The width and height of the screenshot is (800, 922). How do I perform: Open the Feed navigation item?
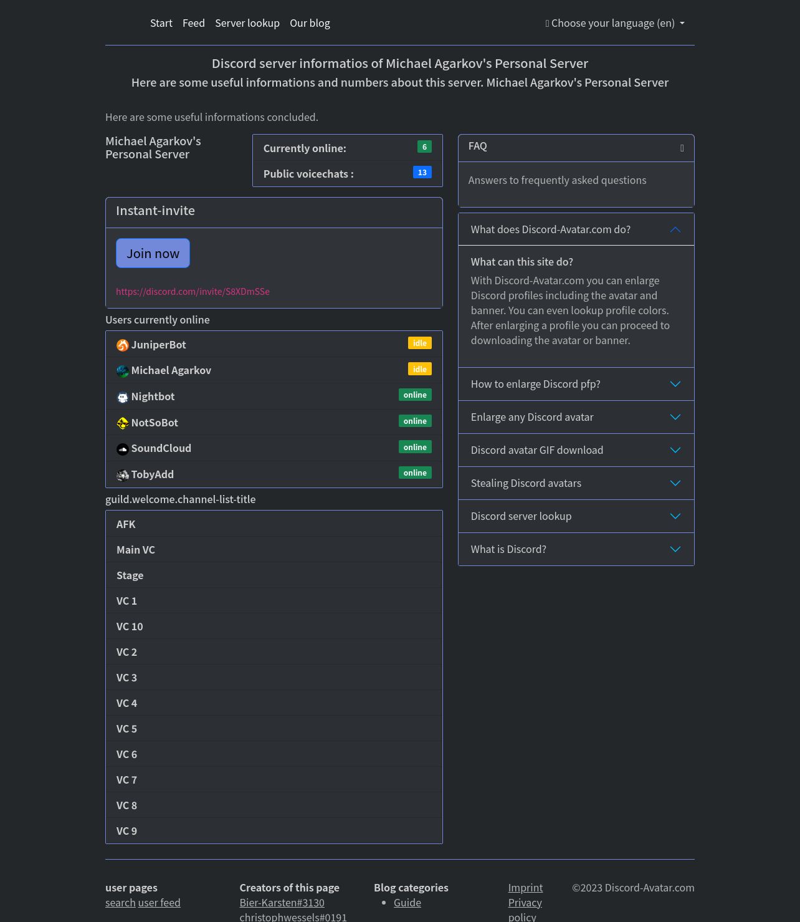coord(194,23)
